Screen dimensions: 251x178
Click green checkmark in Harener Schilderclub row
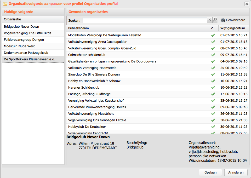point(213,88)
